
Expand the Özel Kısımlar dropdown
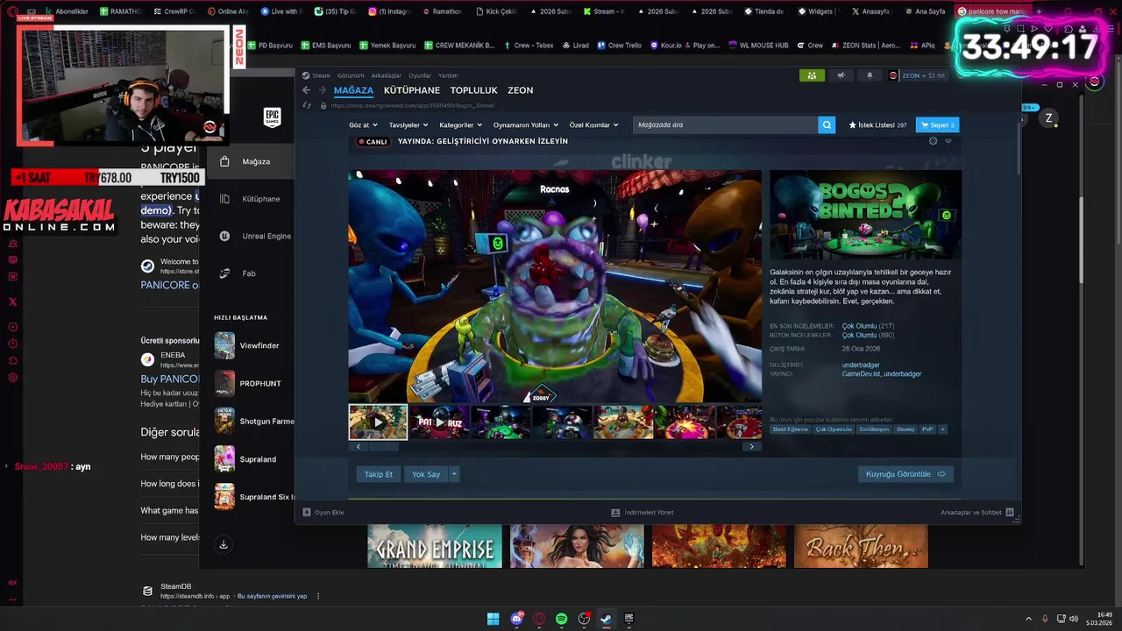click(593, 125)
